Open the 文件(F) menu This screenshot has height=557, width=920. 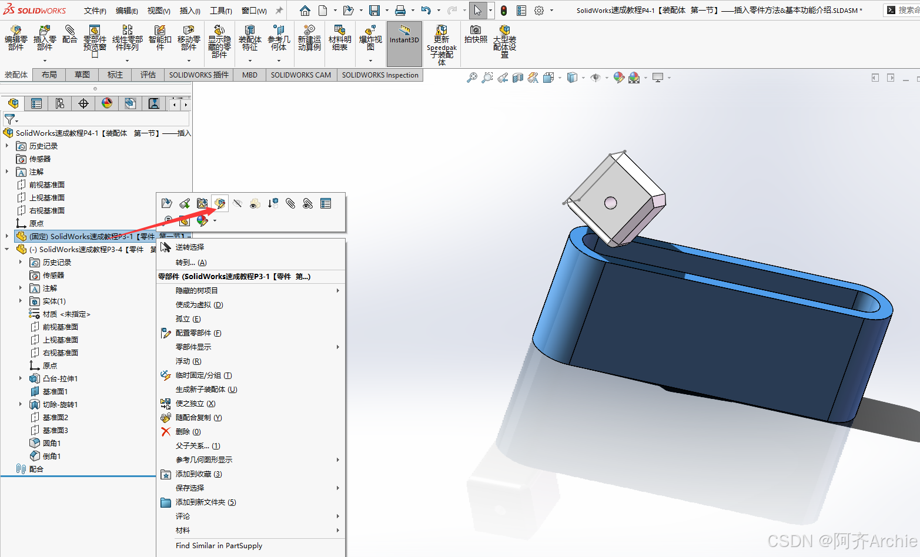pos(95,11)
